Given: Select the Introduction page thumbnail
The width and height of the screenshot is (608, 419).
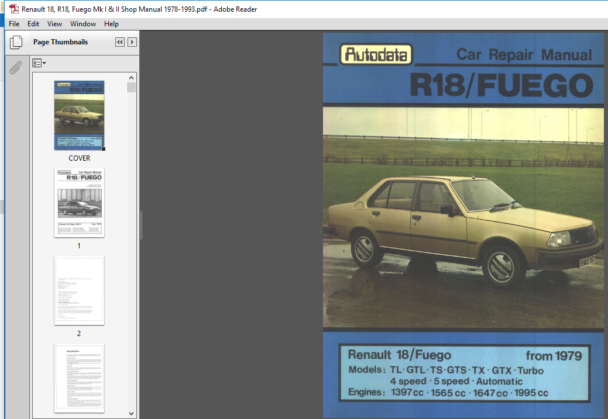Looking at the screenshot, I should (x=80, y=378).
